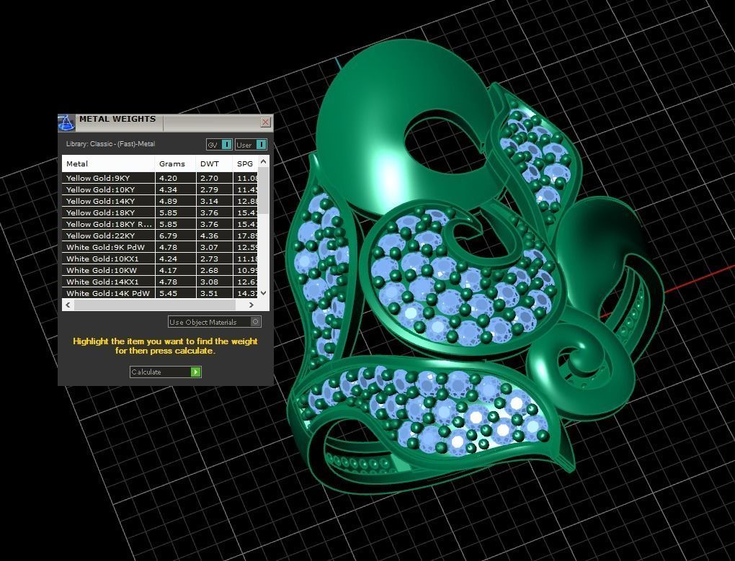735x561 pixels.
Task: Click the table's scroll right arrow
Action: (251, 305)
